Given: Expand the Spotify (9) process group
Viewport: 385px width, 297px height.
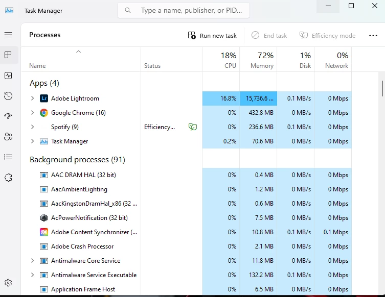Looking at the screenshot, I should coord(32,127).
